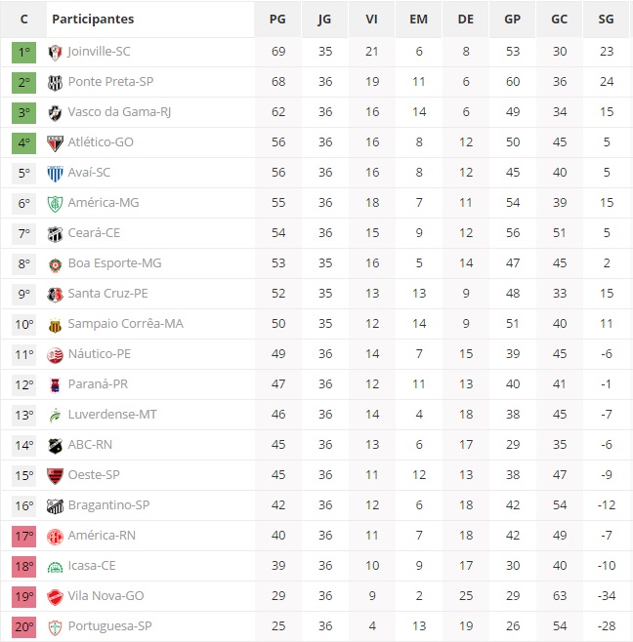Click the Atlético-GO shield logo
The width and height of the screenshot is (633, 642).
click(x=55, y=143)
